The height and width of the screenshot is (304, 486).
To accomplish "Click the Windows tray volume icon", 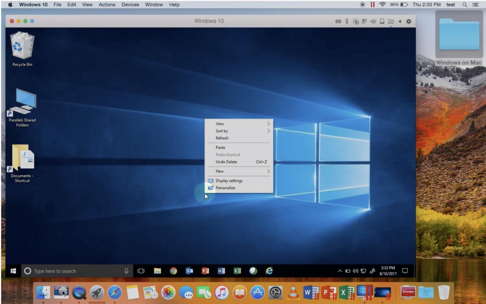I will click(x=355, y=271).
